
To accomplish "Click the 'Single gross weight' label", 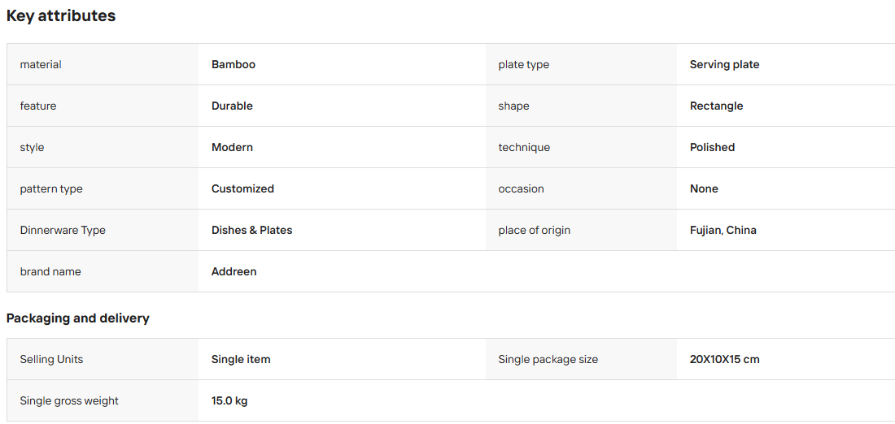I will click(x=69, y=401).
